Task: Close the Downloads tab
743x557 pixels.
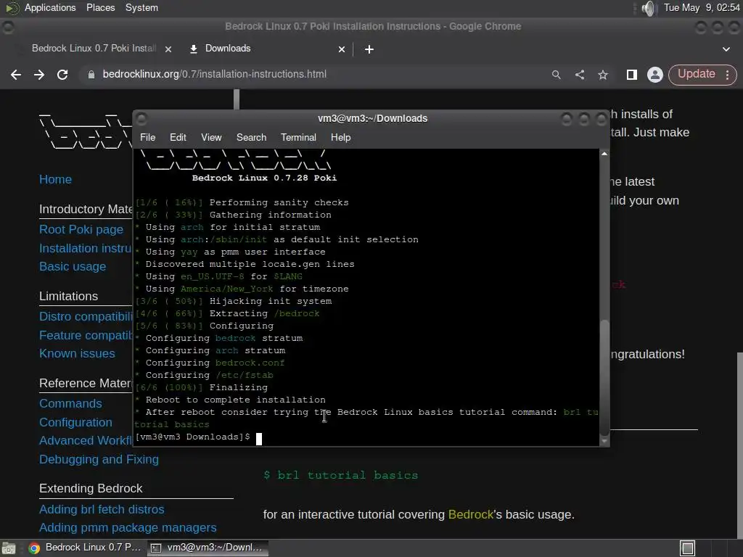Action: tap(342, 49)
